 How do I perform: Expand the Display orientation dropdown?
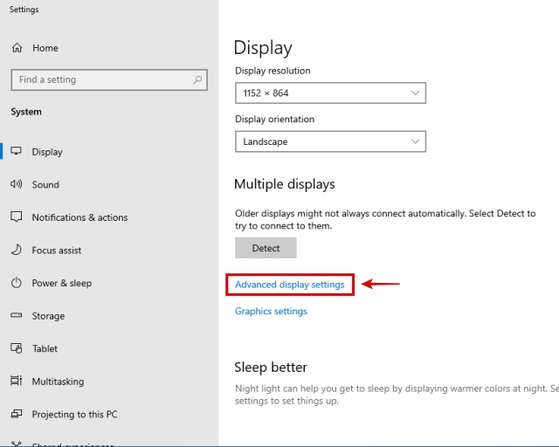[x=330, y=141]
